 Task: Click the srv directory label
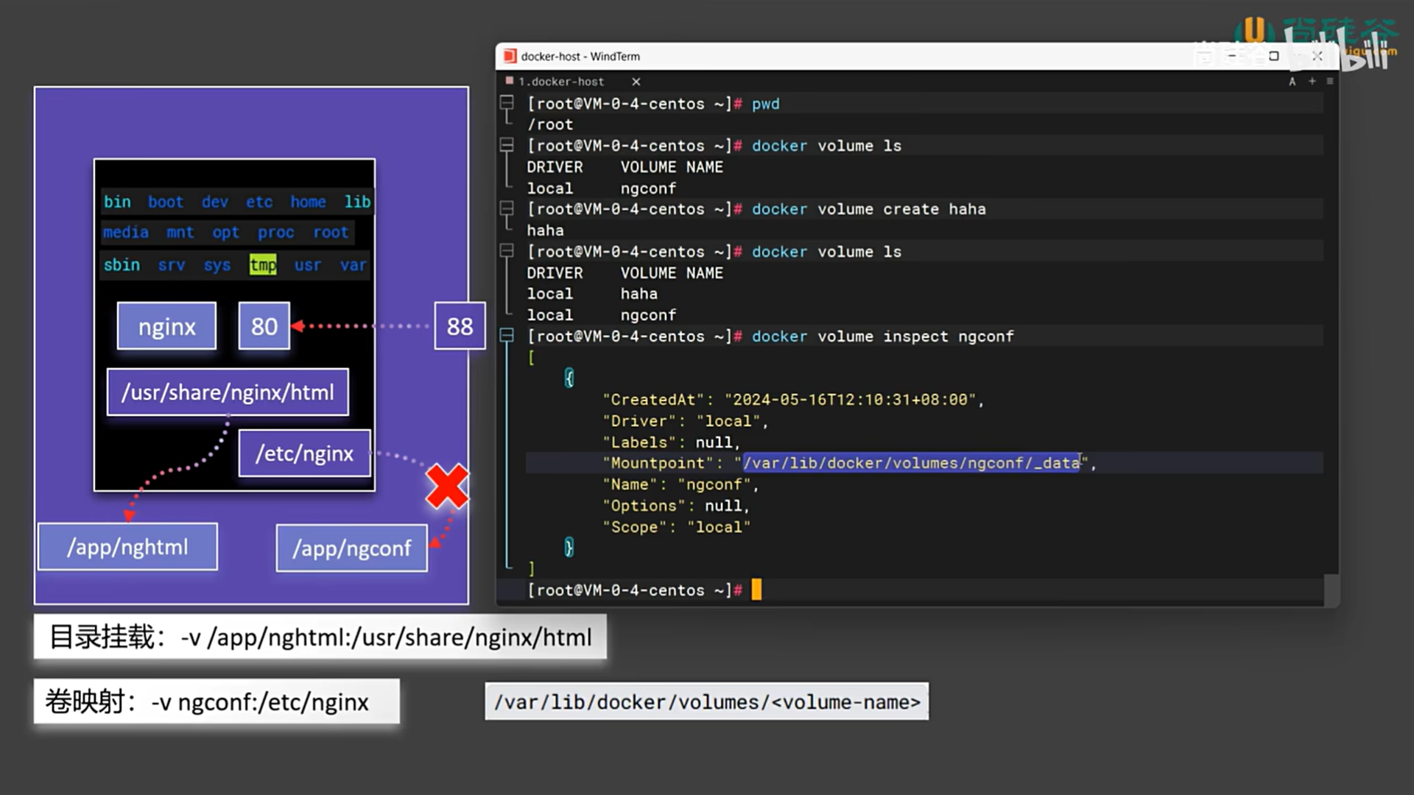coord(172,265)
